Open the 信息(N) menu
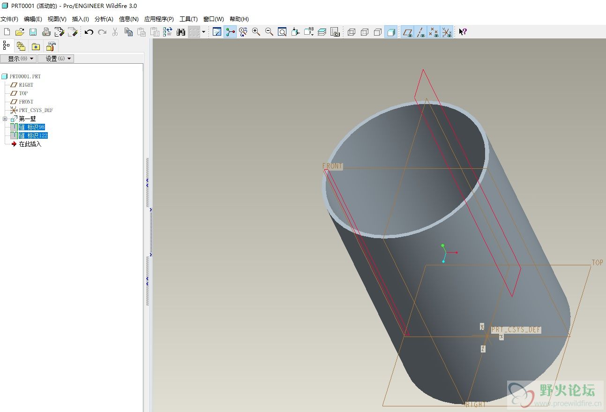Image resolution: width=606 pixels, height=412 pixels. (x=129, y=19)
